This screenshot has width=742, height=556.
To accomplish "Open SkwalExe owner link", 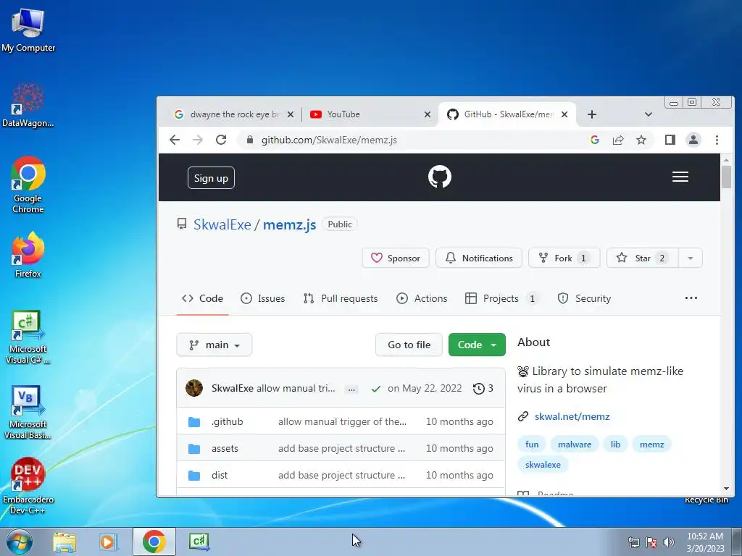I will click(x=222, y=224).
